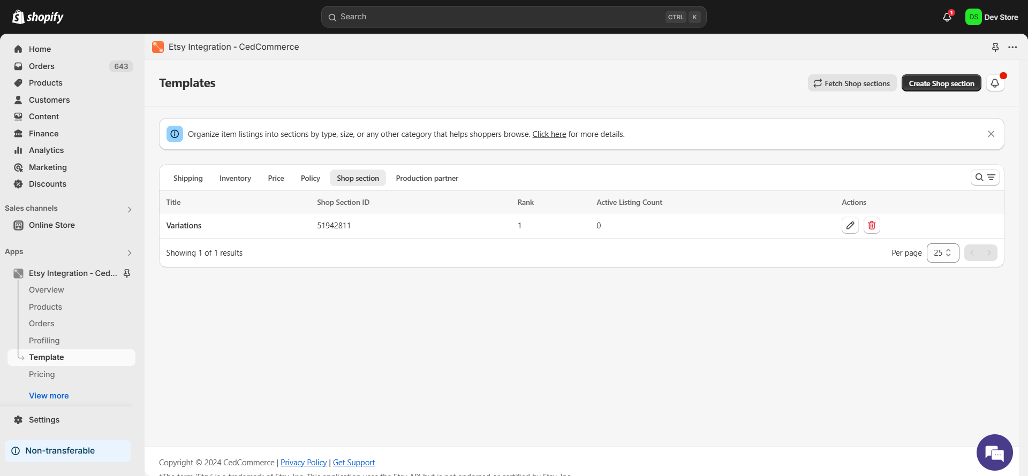
Task: Open the chat support widget
Action: pos(995,452)
